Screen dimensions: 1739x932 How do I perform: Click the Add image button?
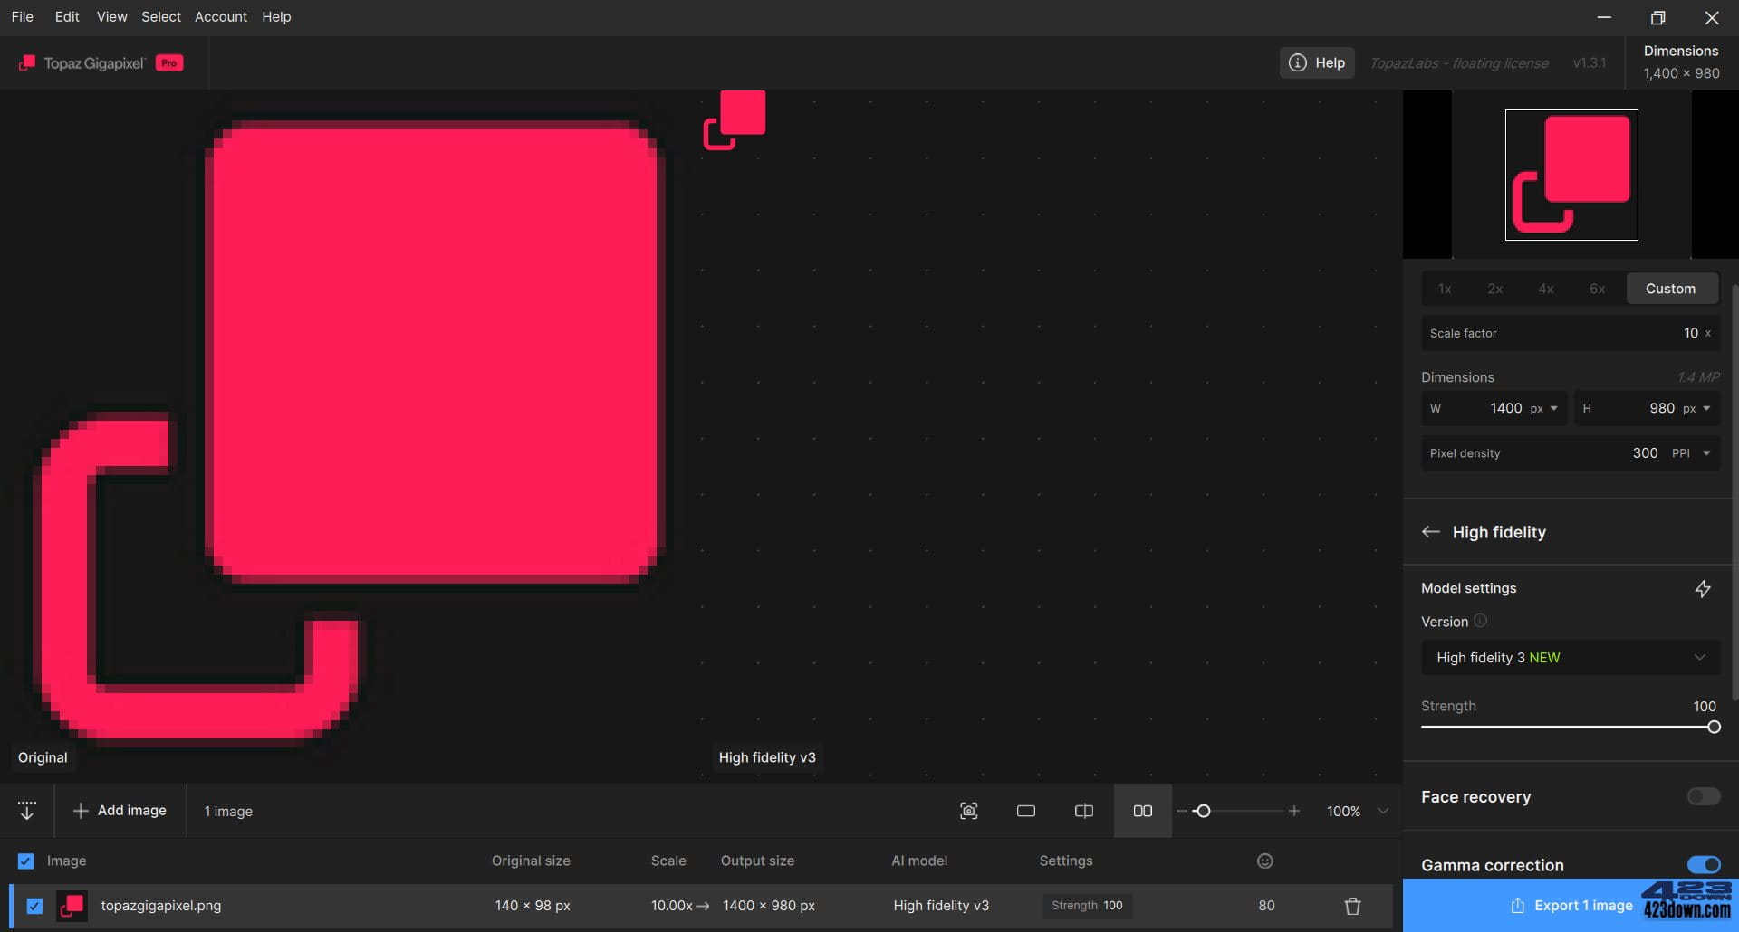[120, 811]
